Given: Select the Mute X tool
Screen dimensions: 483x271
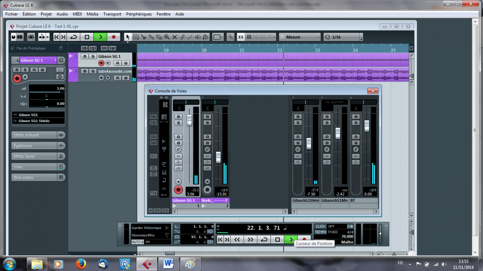Looking at the screenshot, I should [174, 37].
